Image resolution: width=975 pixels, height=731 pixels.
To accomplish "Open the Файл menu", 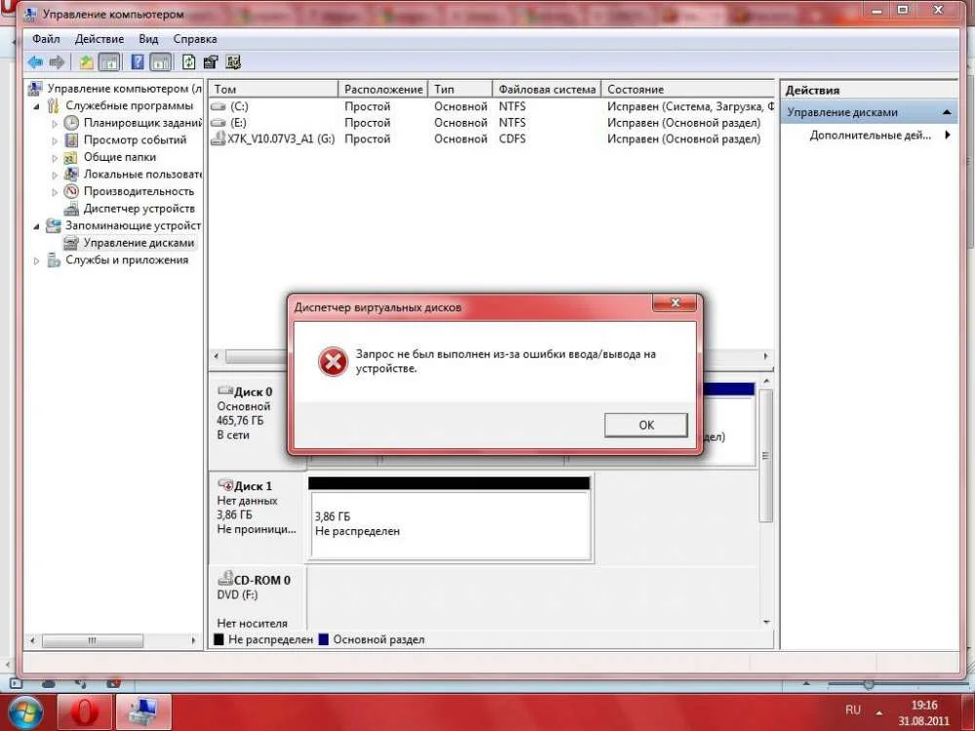I will [x=46, y=39].
